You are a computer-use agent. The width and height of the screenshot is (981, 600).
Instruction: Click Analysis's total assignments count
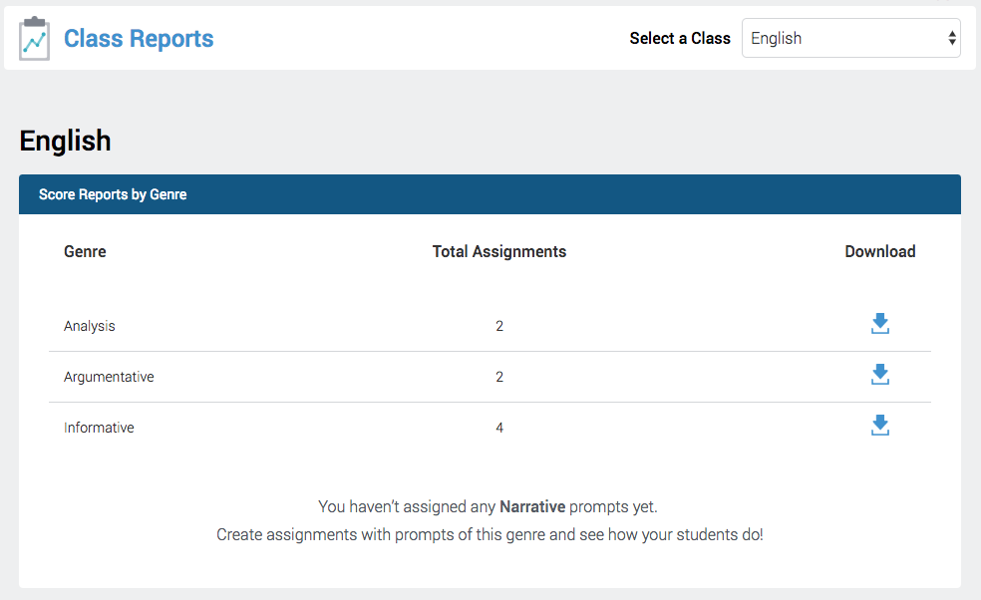pos(499,326)
